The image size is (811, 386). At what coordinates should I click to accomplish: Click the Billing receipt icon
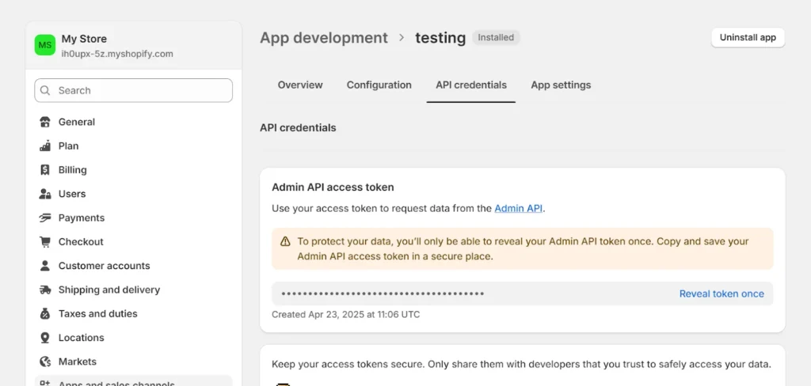pyautogui.click(x=45, y=170)
